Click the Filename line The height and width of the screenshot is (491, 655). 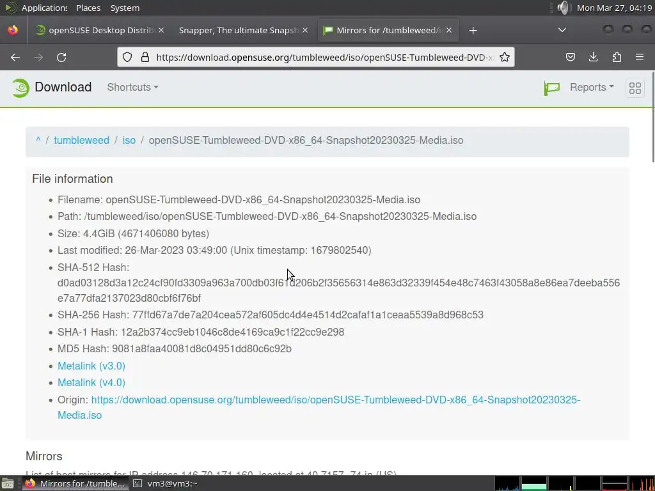click(239, 199)
